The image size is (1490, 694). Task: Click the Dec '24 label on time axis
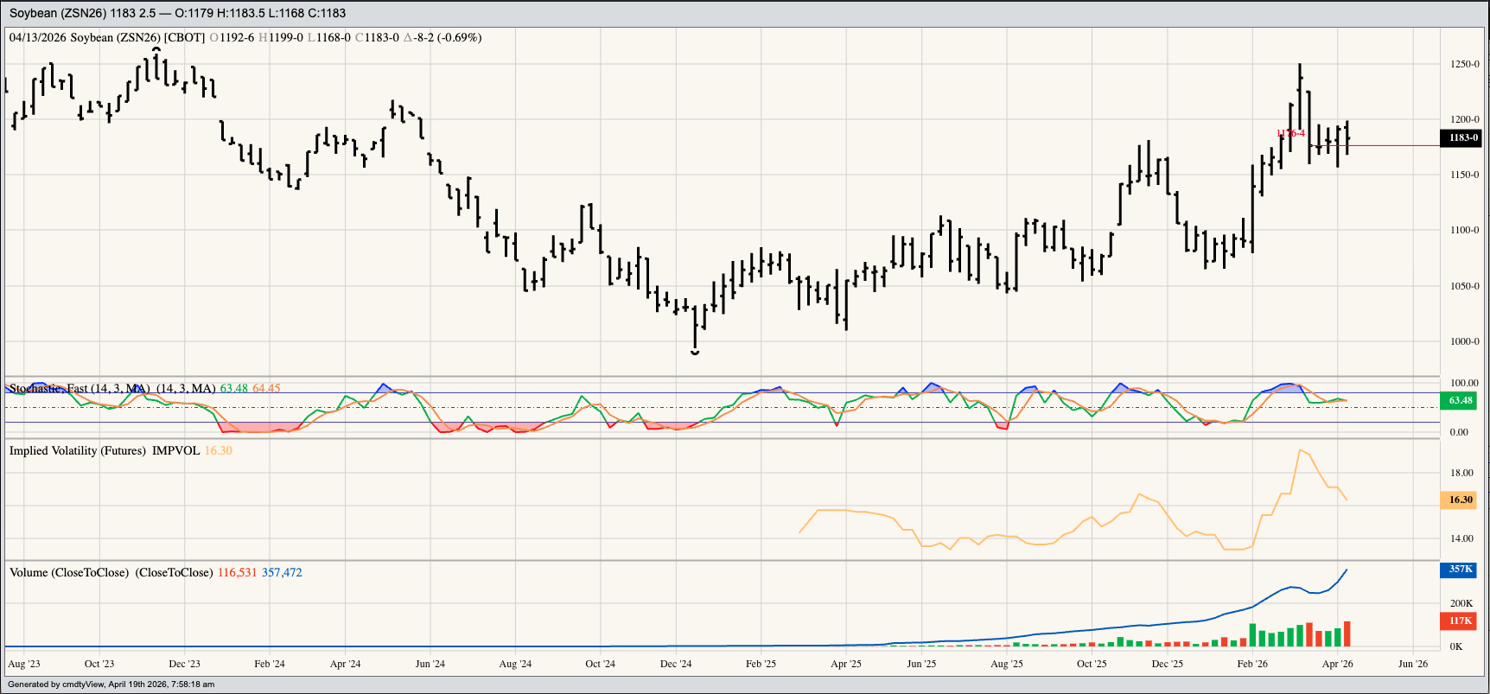click(676, 664)
